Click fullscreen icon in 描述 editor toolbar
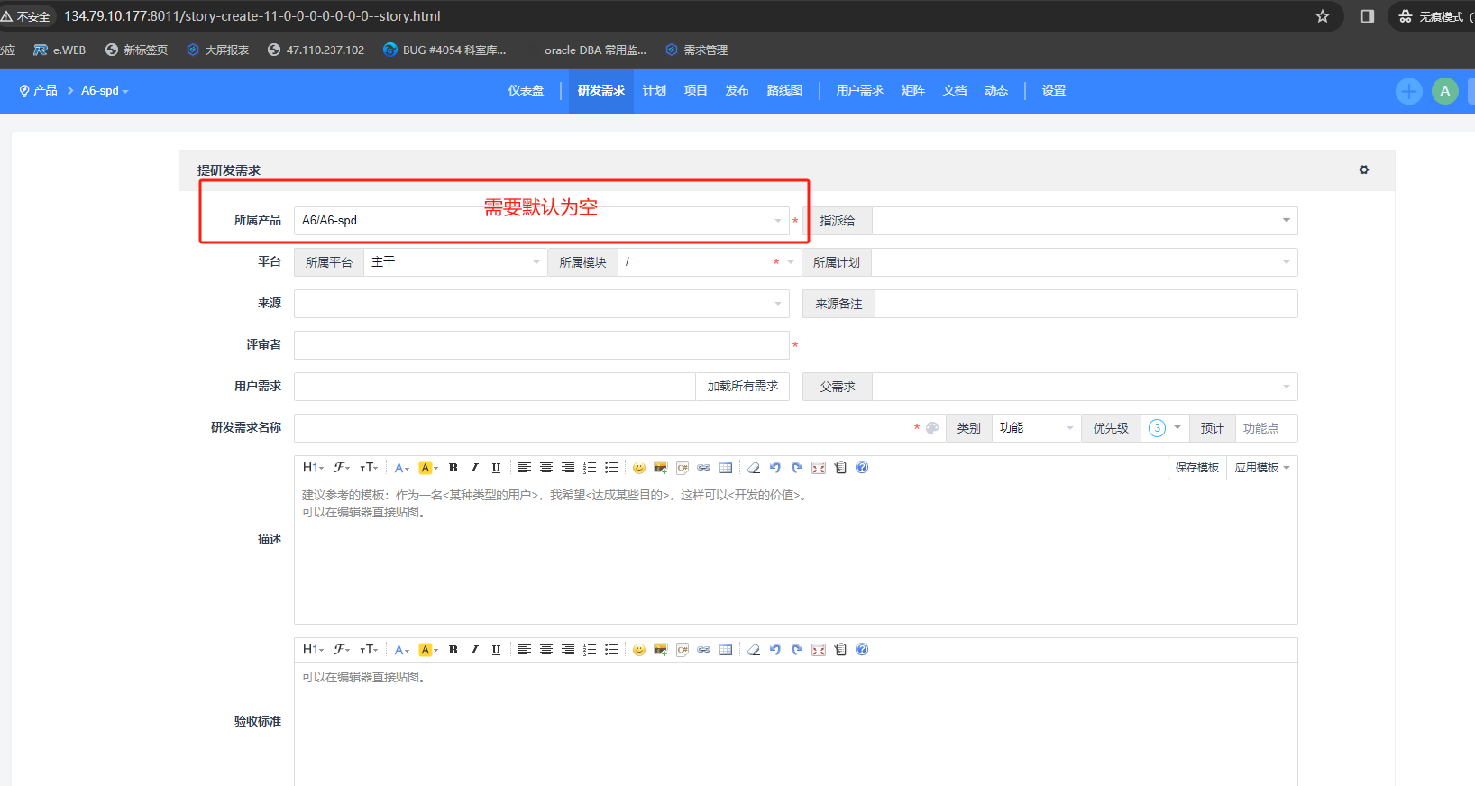Image resolution: width=1475 pixels, height=786 pixels. pos(819,468)
